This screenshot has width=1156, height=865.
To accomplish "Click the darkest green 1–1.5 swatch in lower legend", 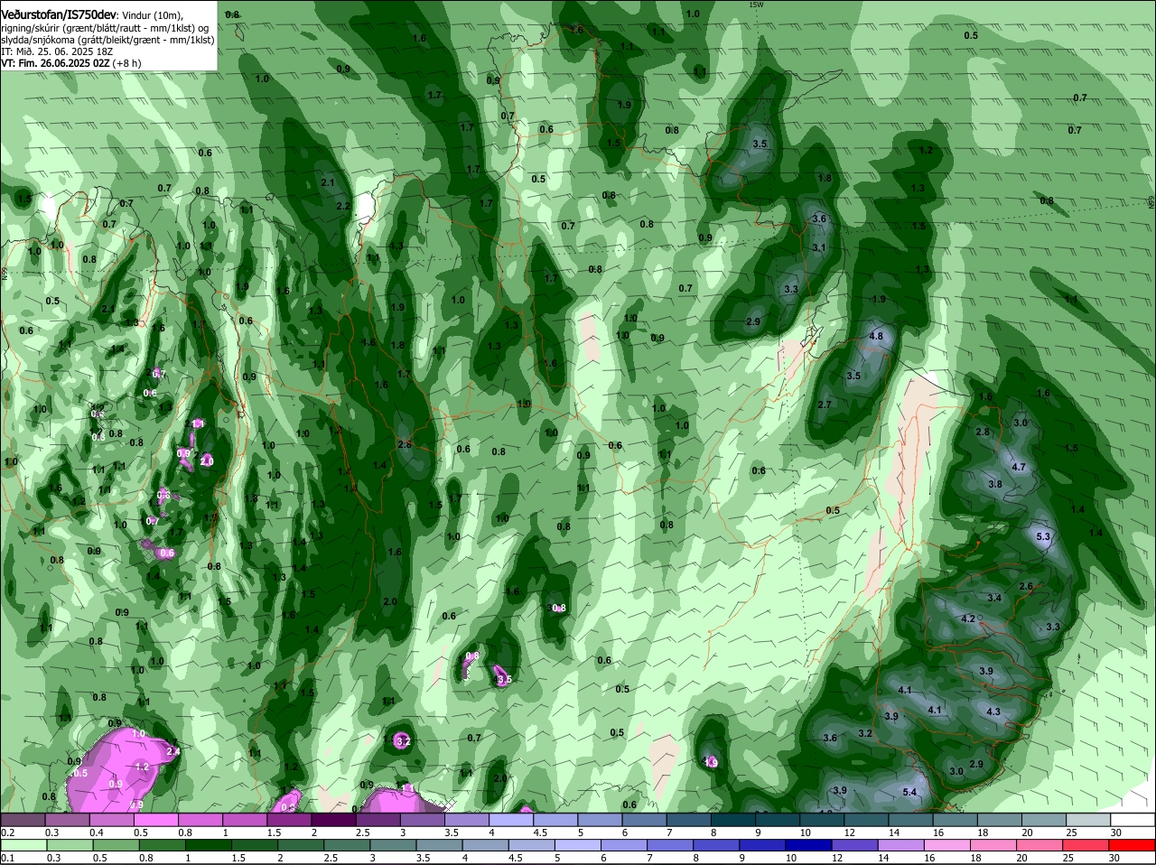I will [x=210, y=844].
